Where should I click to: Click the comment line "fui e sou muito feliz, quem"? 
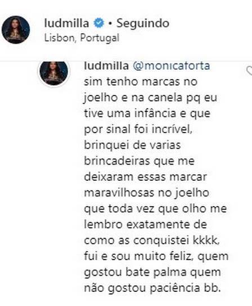click(x=156, y=256)
